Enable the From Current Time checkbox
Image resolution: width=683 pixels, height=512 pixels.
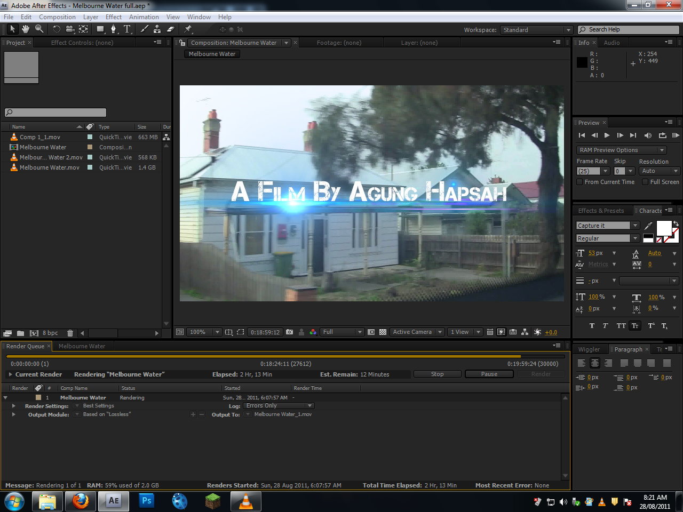click(x=579, y=182)
